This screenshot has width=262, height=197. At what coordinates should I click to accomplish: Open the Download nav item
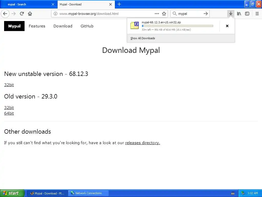(x=63, y=26)
